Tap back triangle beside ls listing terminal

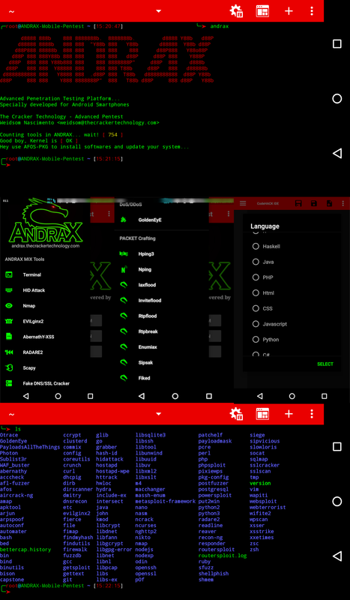click(337, 556)
